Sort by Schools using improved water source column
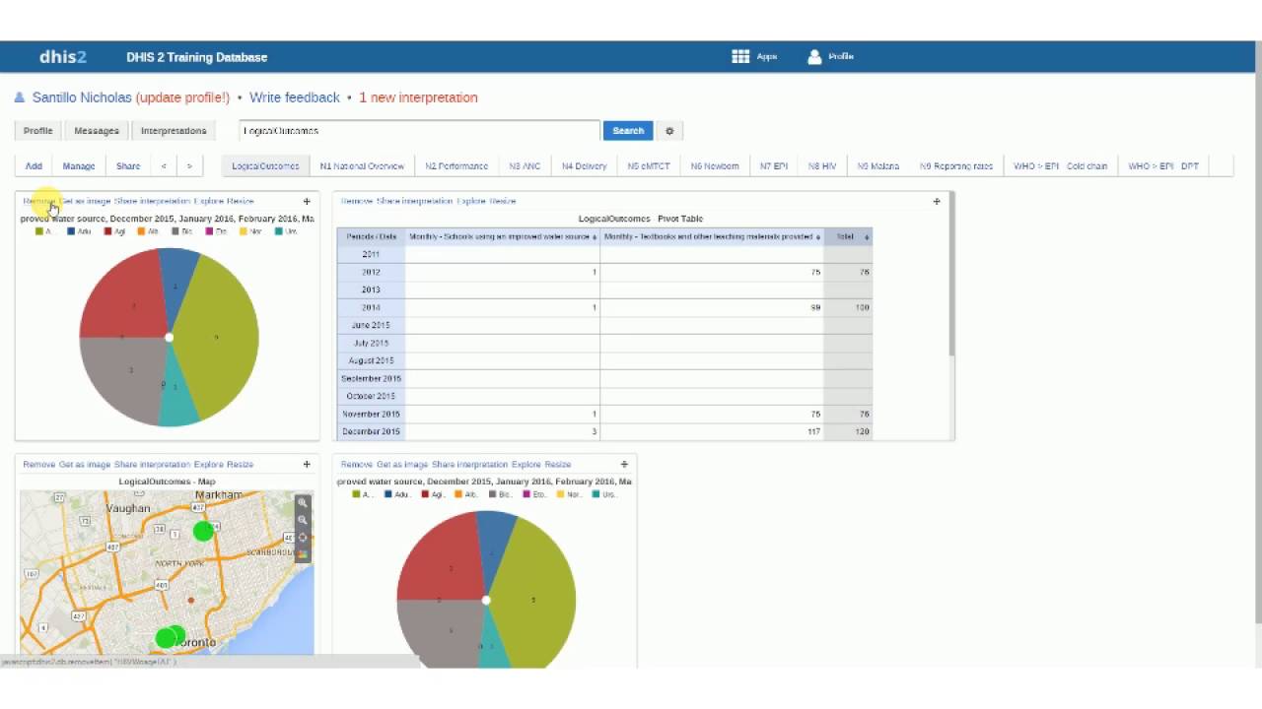Viewport: 1262px width, 709px height. 503,236
